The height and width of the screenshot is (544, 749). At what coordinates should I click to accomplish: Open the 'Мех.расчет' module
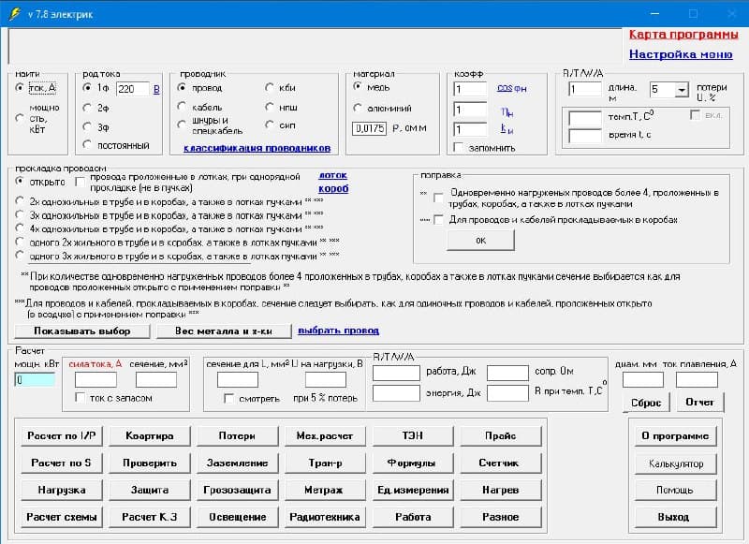tap(325, 436)
